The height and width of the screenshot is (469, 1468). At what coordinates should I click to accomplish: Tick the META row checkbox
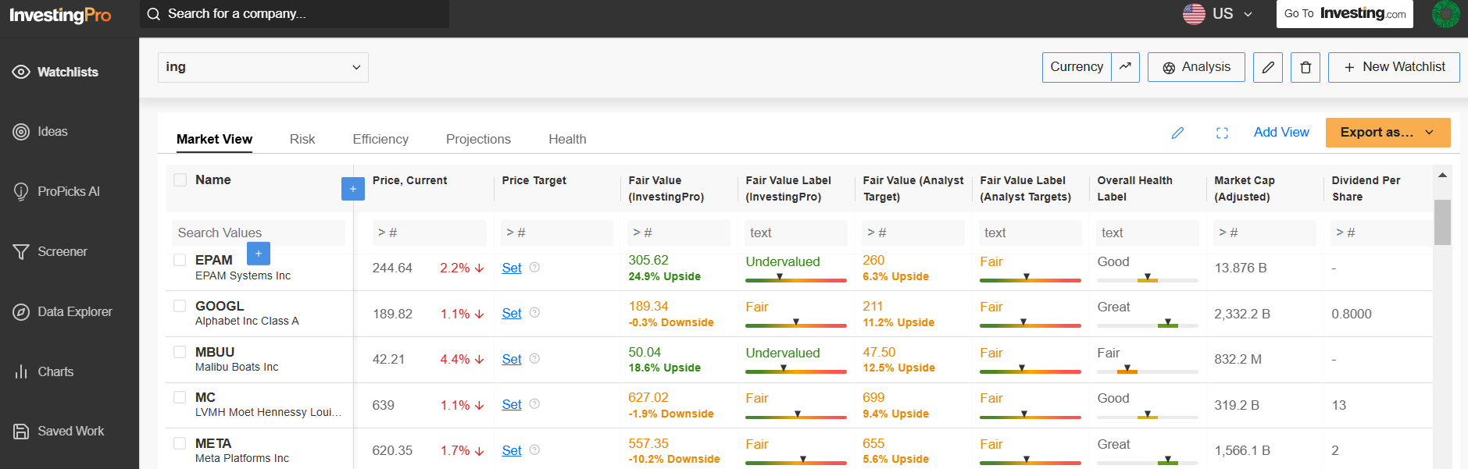[x=180, y=443]
